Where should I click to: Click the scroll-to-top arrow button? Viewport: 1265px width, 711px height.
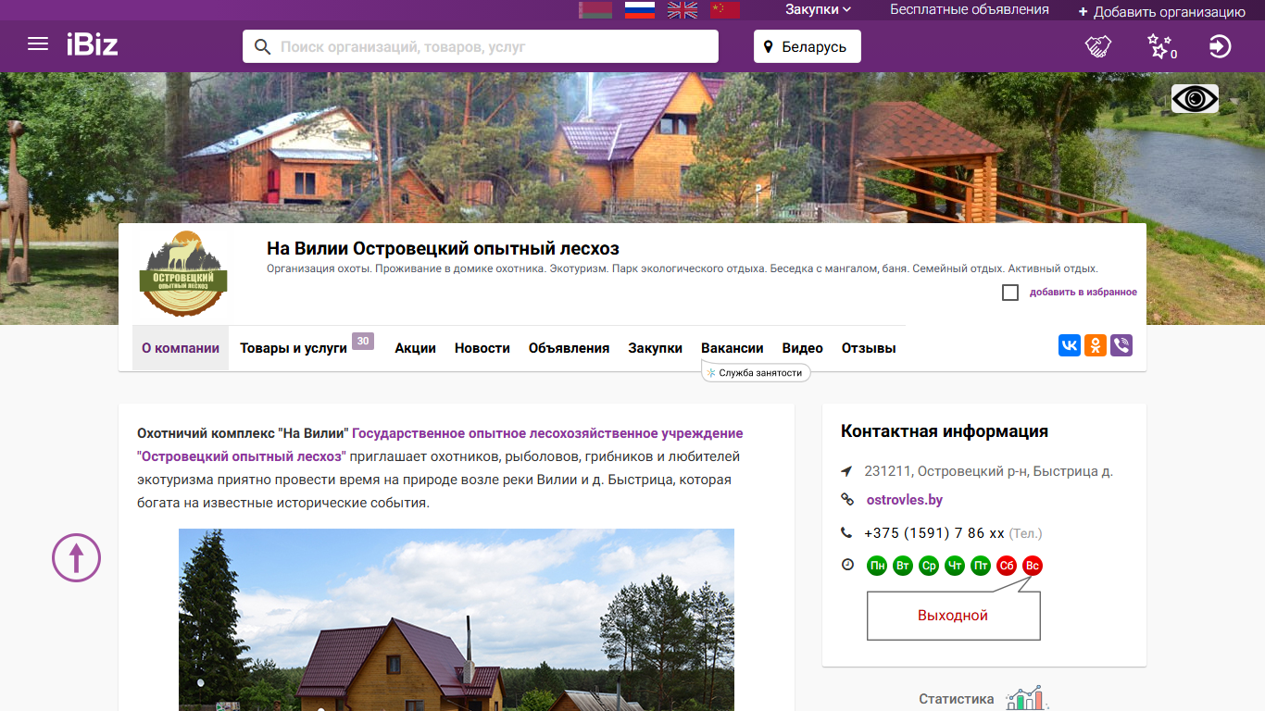point(76,557)
